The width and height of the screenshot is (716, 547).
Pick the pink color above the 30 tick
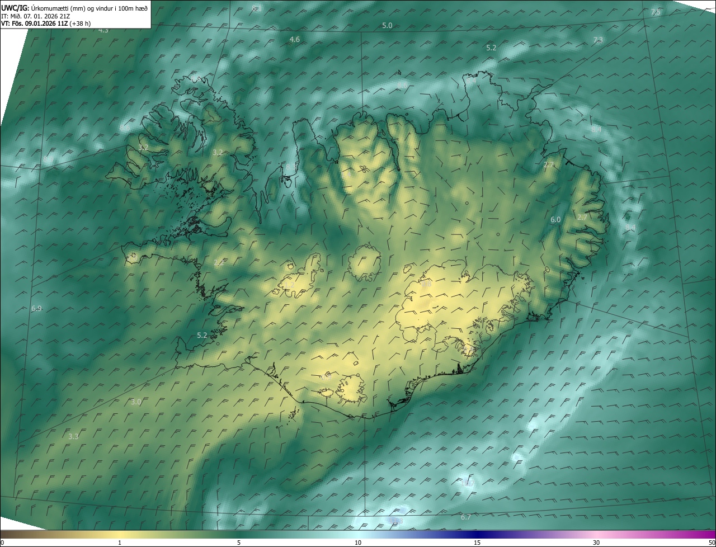pyautogui.click(x=596, y=534)
